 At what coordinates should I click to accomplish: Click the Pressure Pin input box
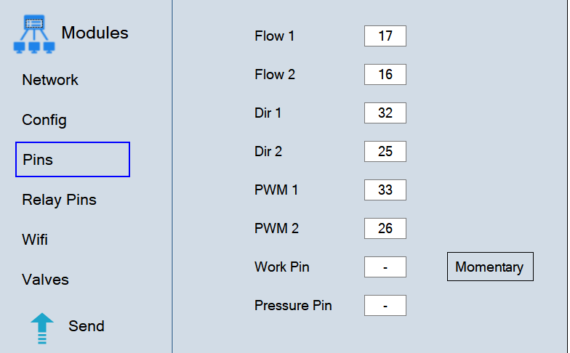385,305
